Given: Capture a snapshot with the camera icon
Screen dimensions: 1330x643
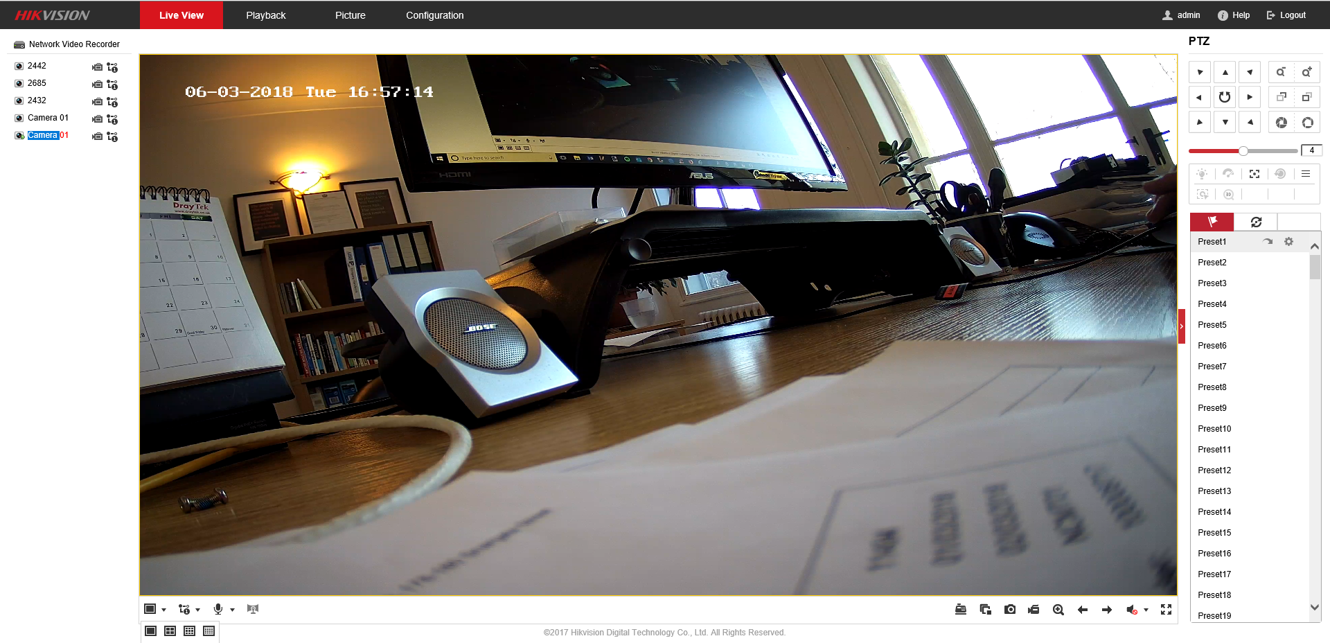Looking at the screenshot, I should (1010, 610).
